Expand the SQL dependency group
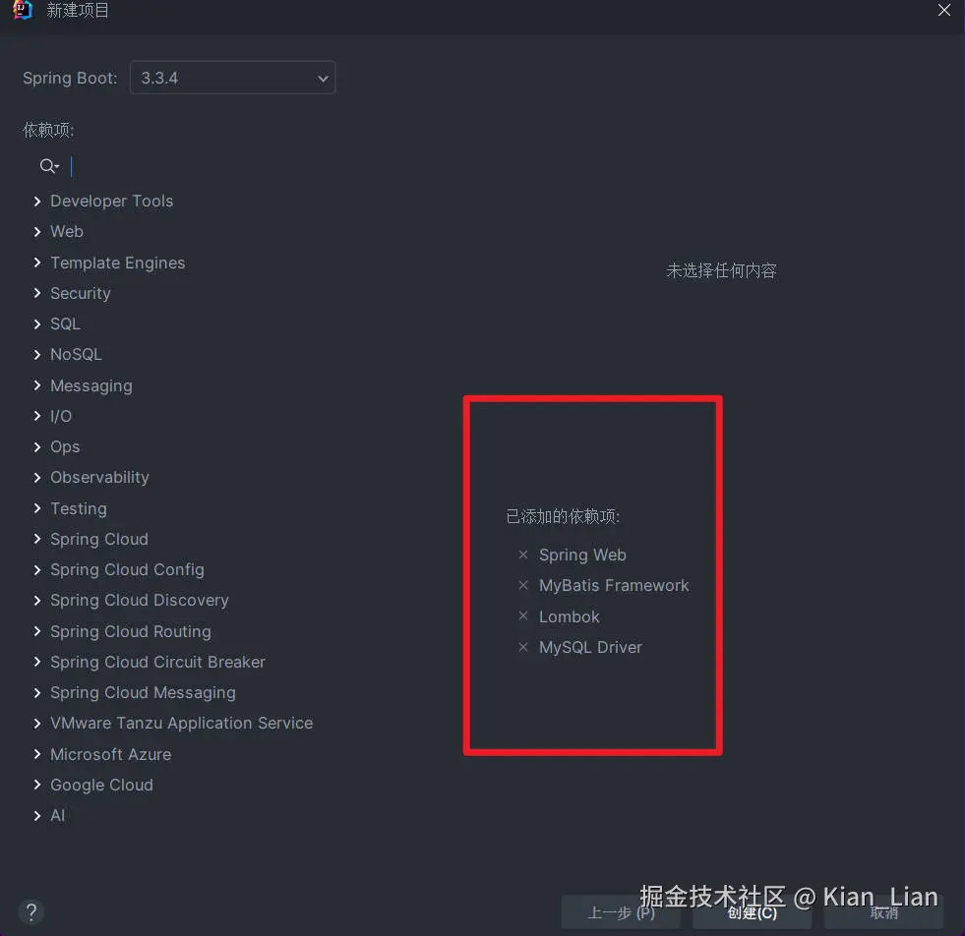965x936 pixels. pyautogui.click(x=37, y=324)
